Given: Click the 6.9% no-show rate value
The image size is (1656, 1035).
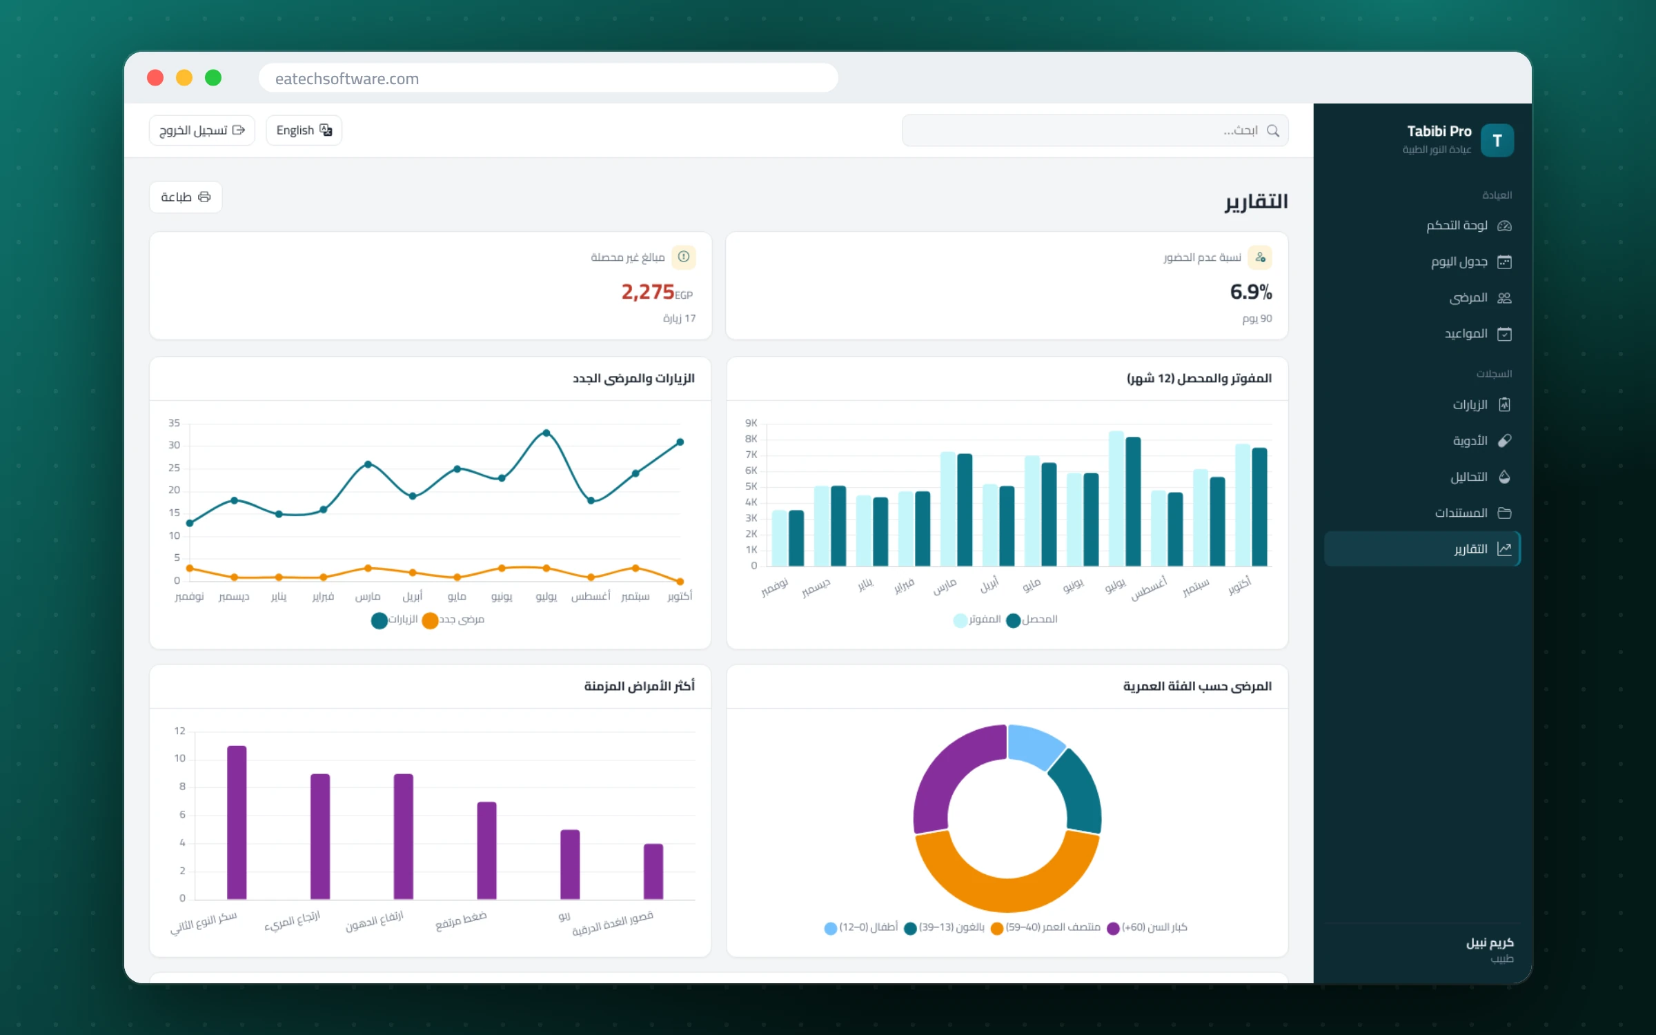Looking at the screenshot, I should pyautogui.click(x=1251, y=293).
